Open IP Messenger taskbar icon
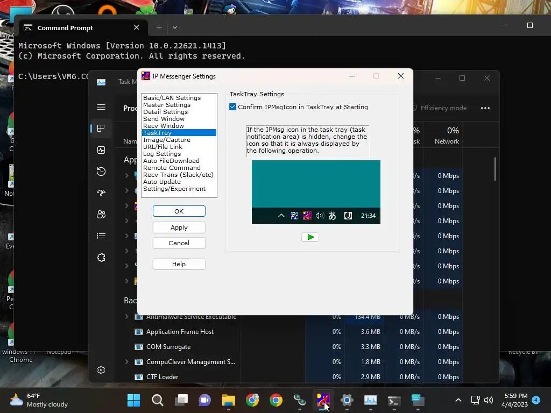This screenshot has width=551, height=413. click(323, 400)
